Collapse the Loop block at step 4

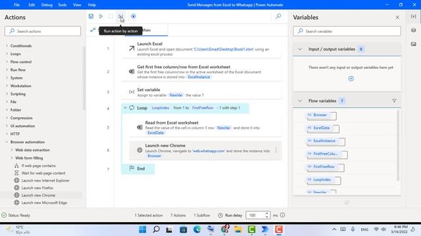click(125, 108)
